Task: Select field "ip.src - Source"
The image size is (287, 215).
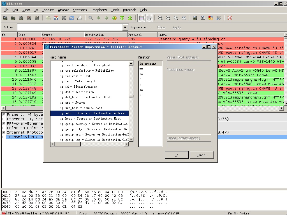Action: pyautogui.click(x=89, y=102)
